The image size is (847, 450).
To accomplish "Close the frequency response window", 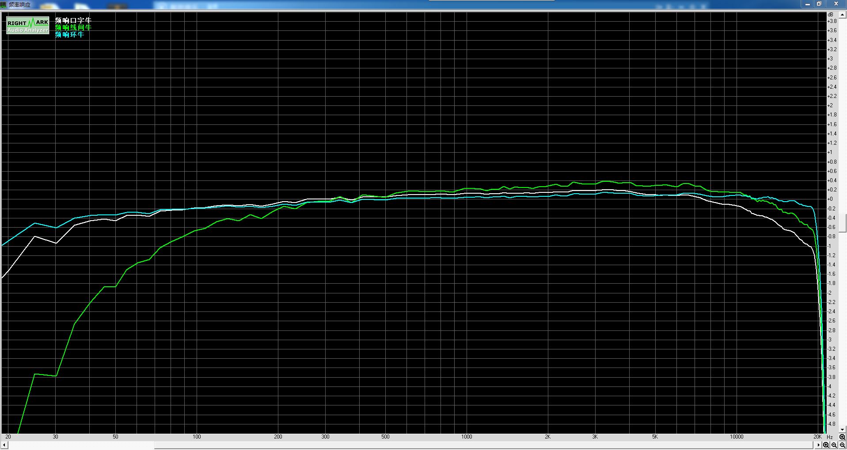I will pos(836,4).
